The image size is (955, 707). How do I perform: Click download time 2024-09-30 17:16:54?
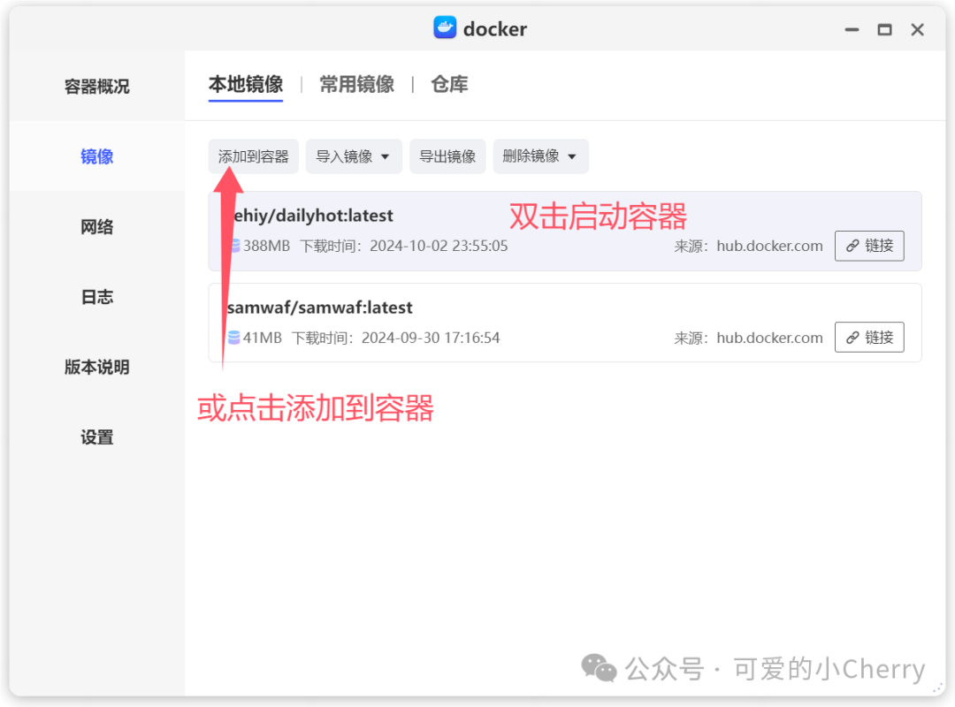point(431,338)
